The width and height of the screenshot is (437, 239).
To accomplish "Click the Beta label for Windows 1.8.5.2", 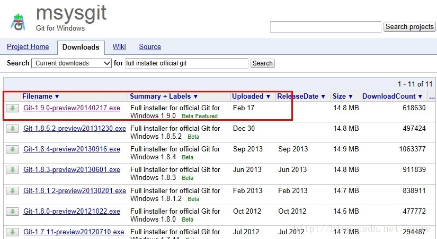I will point(193,137).
